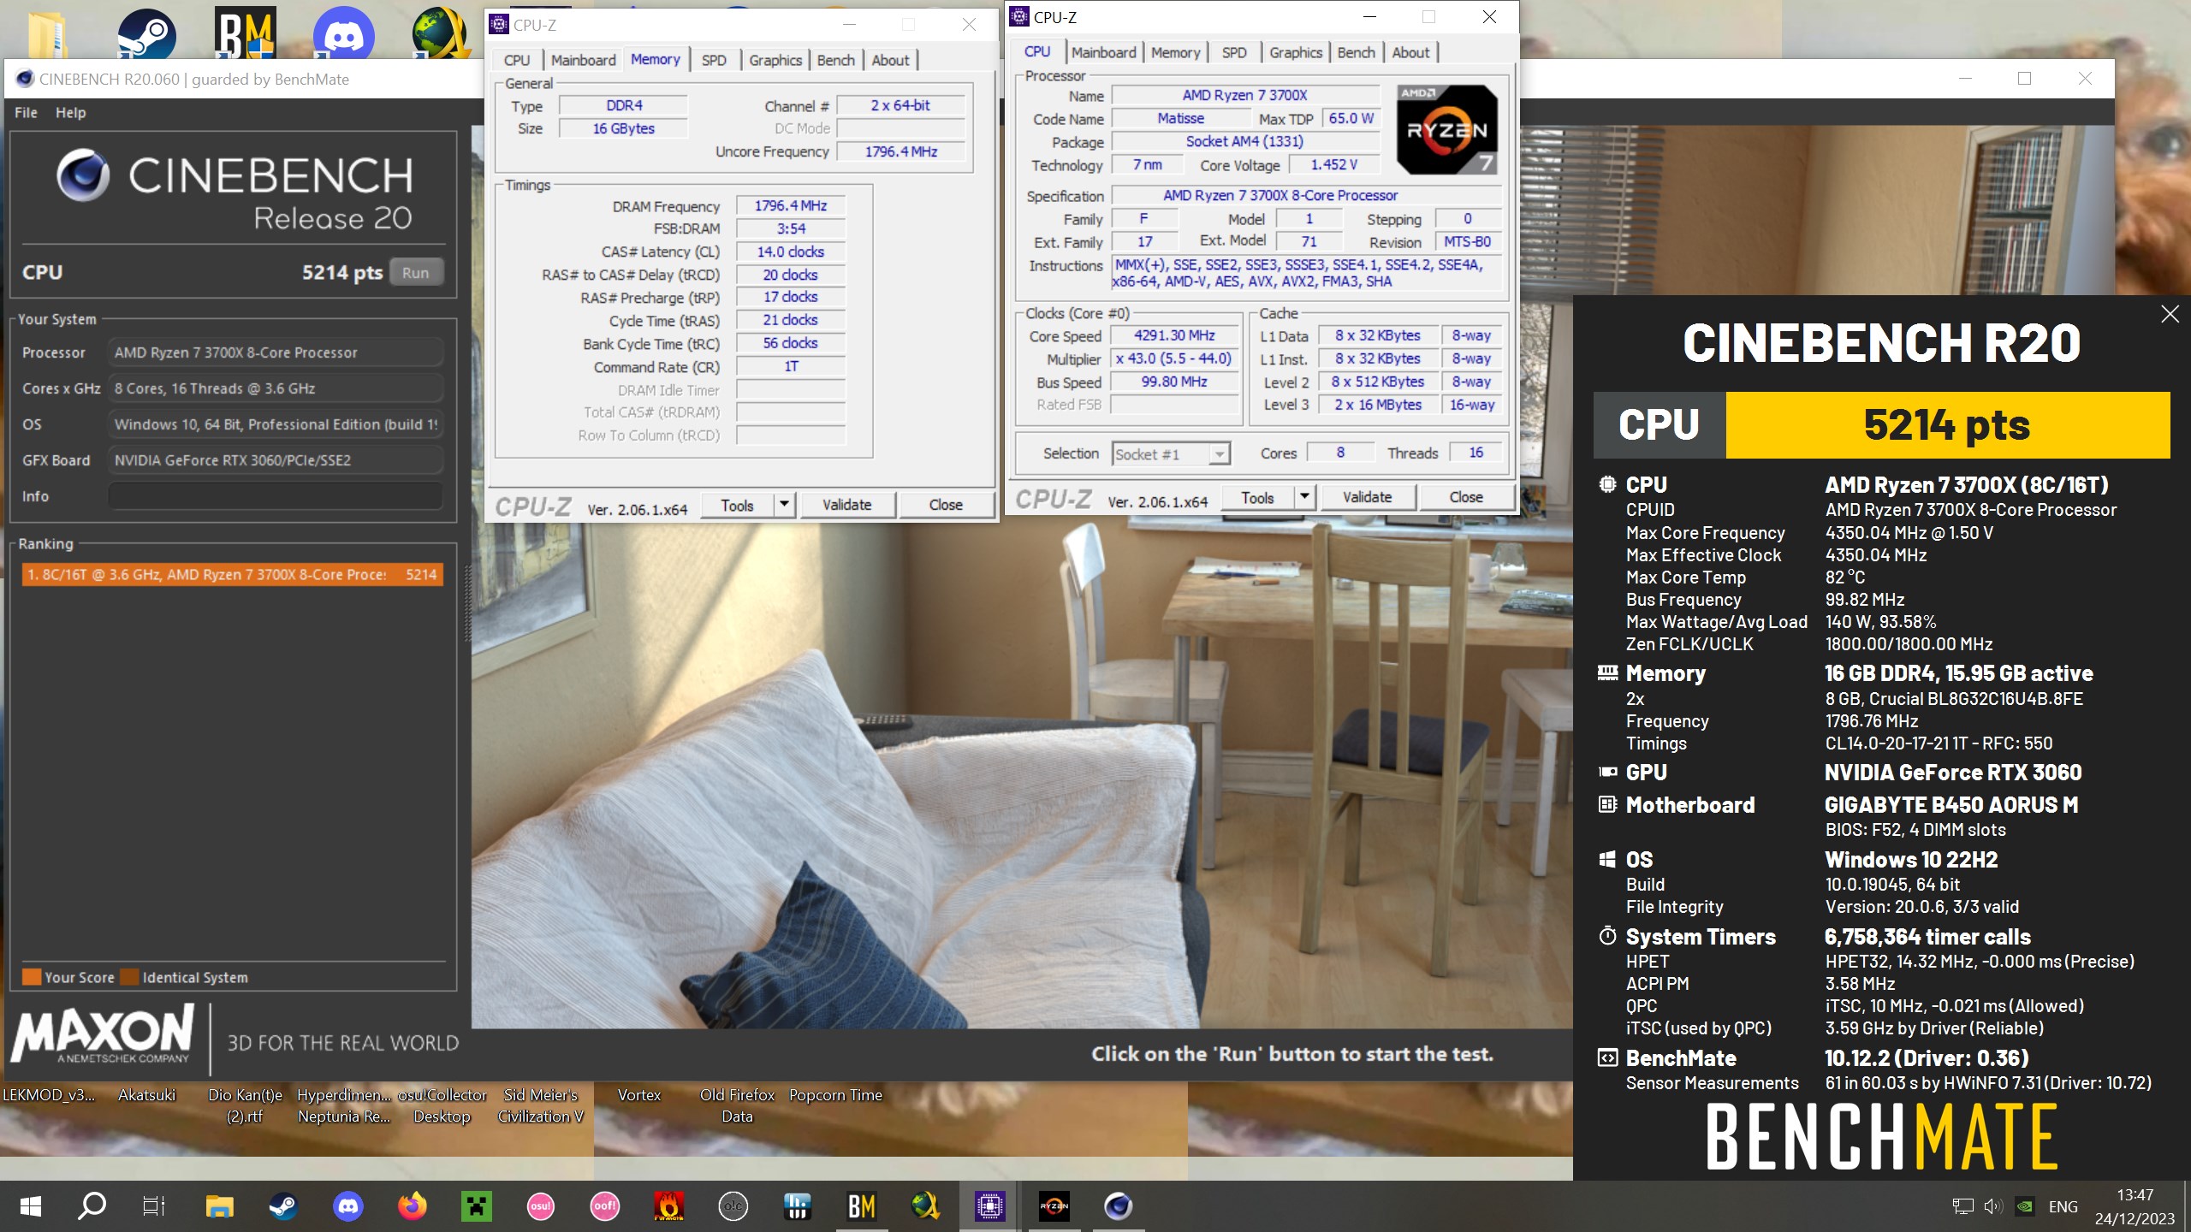Click the Run button next to 5214 pts
The image size is (2191, 1232).
pyautogui.click(x=416, y=272)
